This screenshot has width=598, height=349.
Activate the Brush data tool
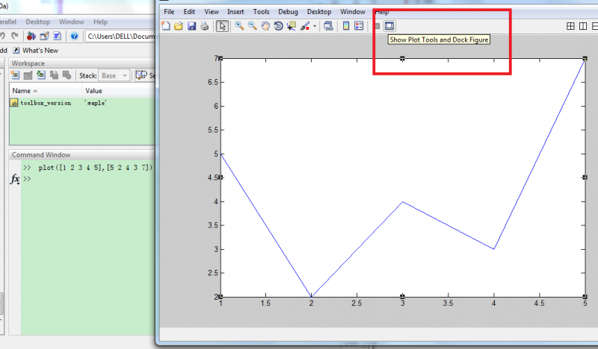coord(305,26)
